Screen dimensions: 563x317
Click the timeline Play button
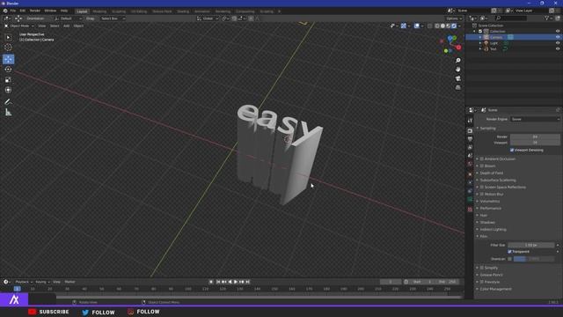236,282
